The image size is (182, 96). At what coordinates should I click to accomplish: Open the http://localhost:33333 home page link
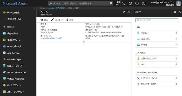coord(51,38)
